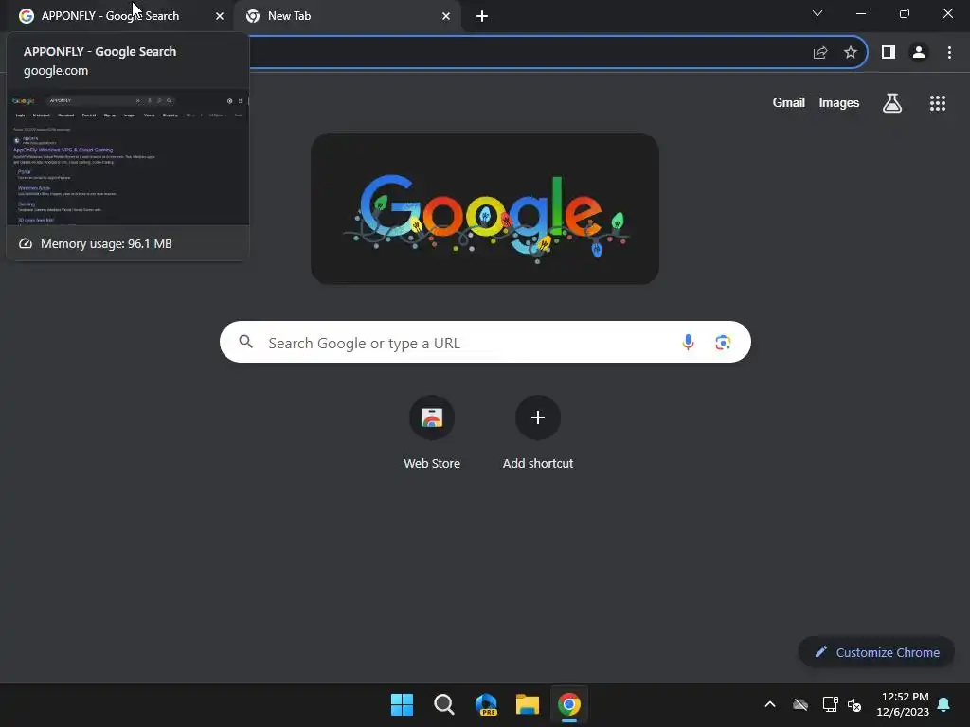Screen dimensions: 970x727
Task: Click the muted volume tray icon
Action: 854,704
